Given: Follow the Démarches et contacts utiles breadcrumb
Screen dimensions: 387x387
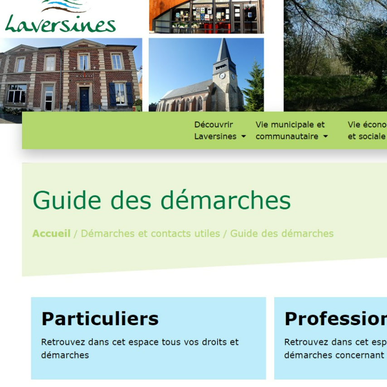Looking at the screenshot, I should pos(150,233).
